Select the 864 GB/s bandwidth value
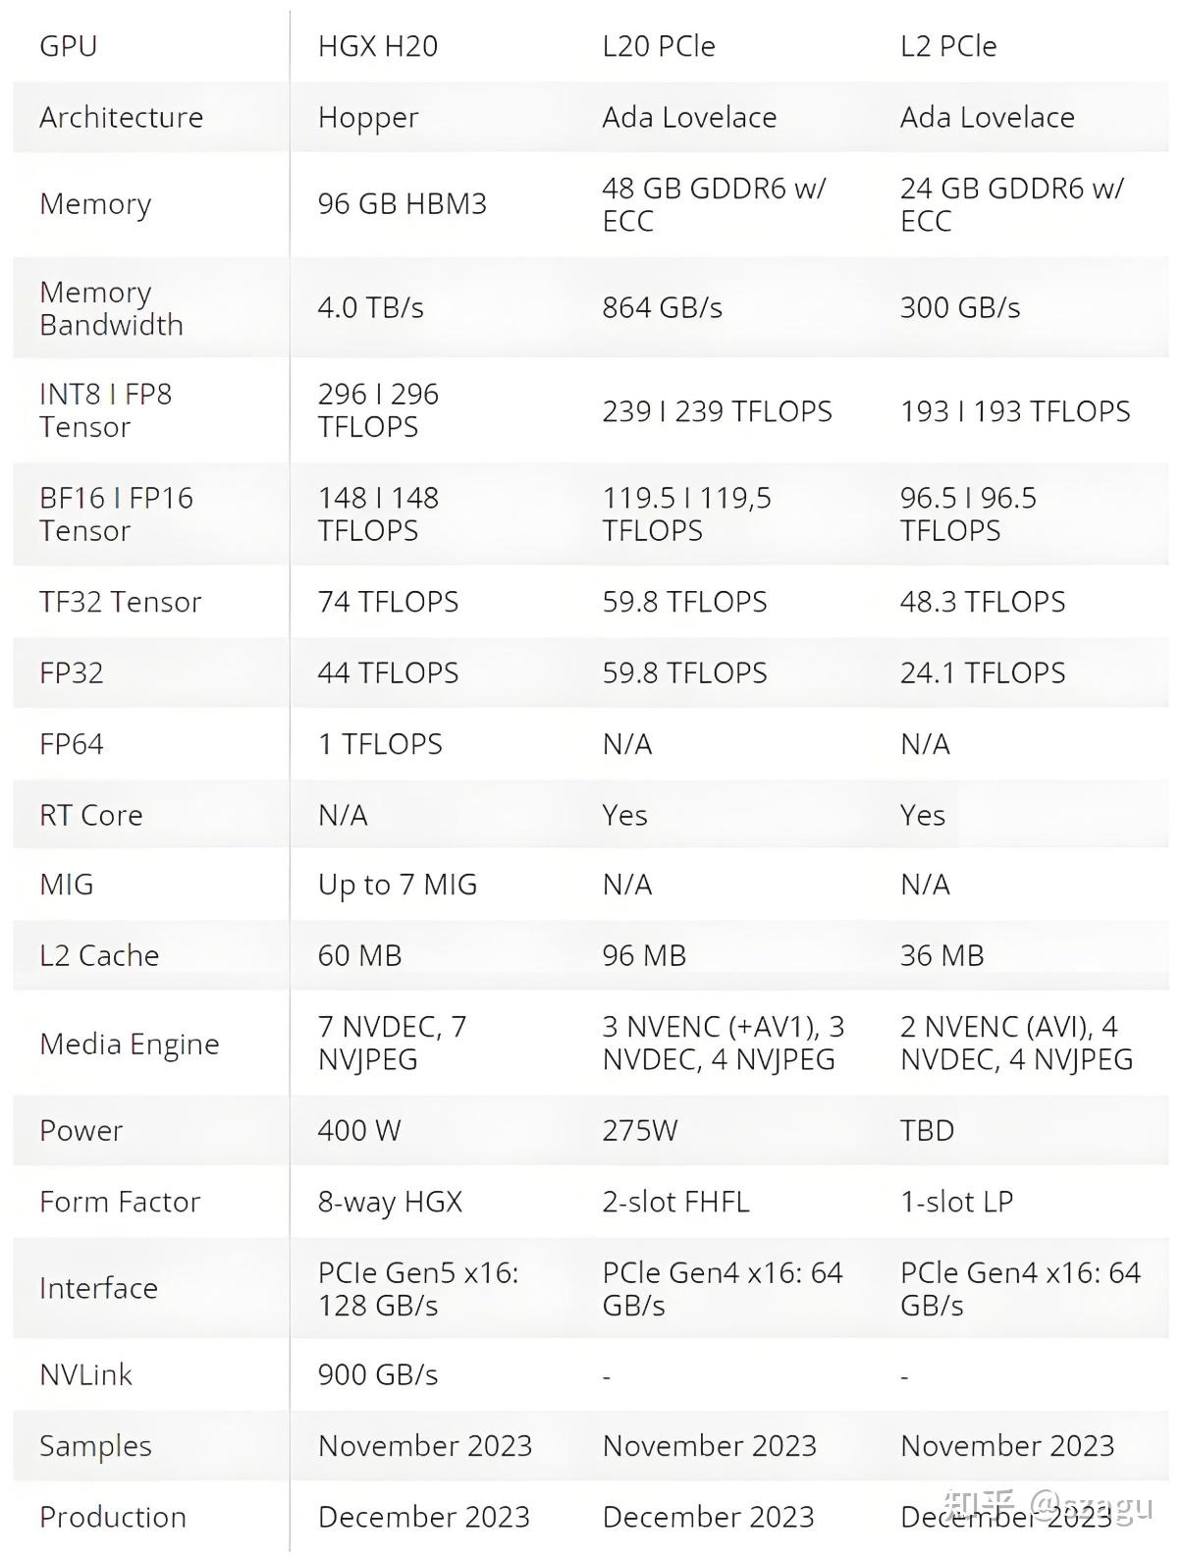 (662, 308)
